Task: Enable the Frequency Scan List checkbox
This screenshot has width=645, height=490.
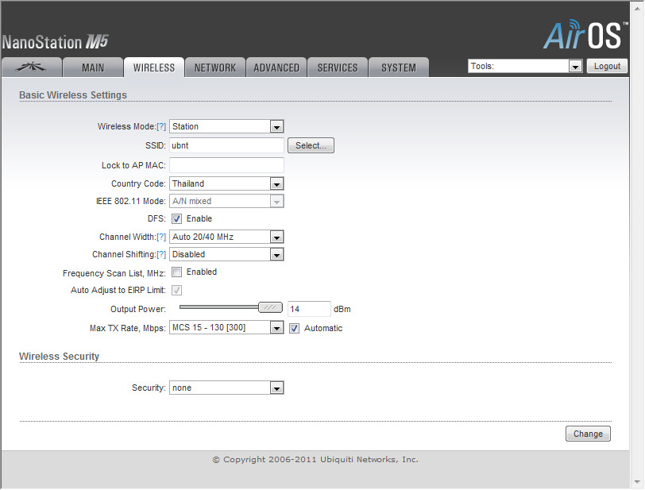Action: tap(177, 272)
